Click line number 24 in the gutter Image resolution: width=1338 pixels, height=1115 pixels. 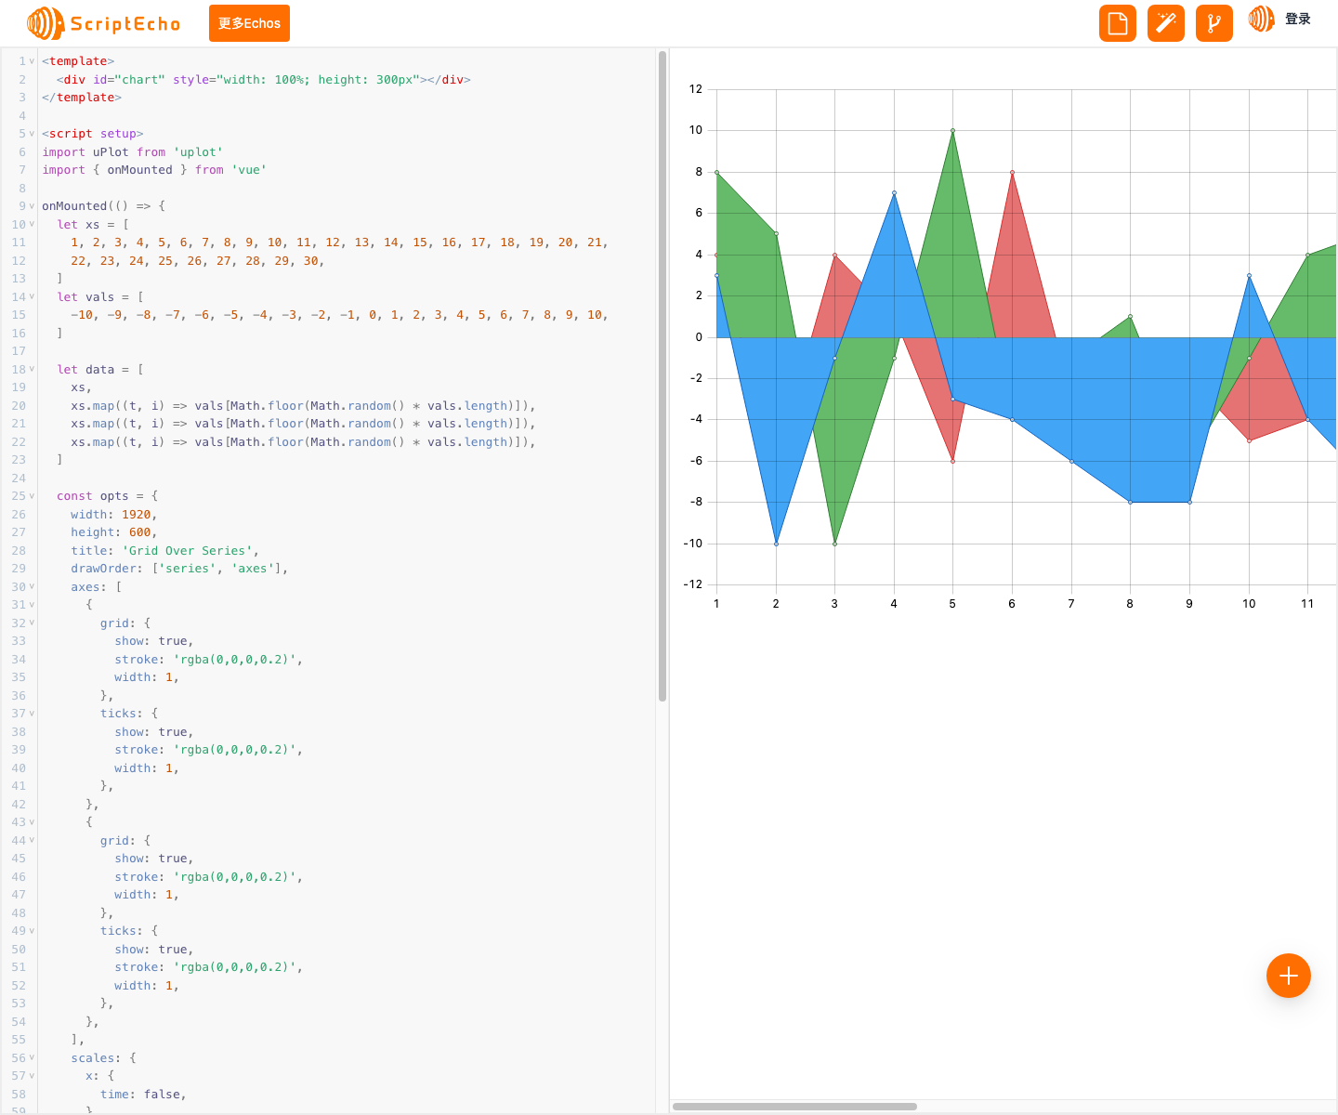pyautogui.click(x=19, y=479)
